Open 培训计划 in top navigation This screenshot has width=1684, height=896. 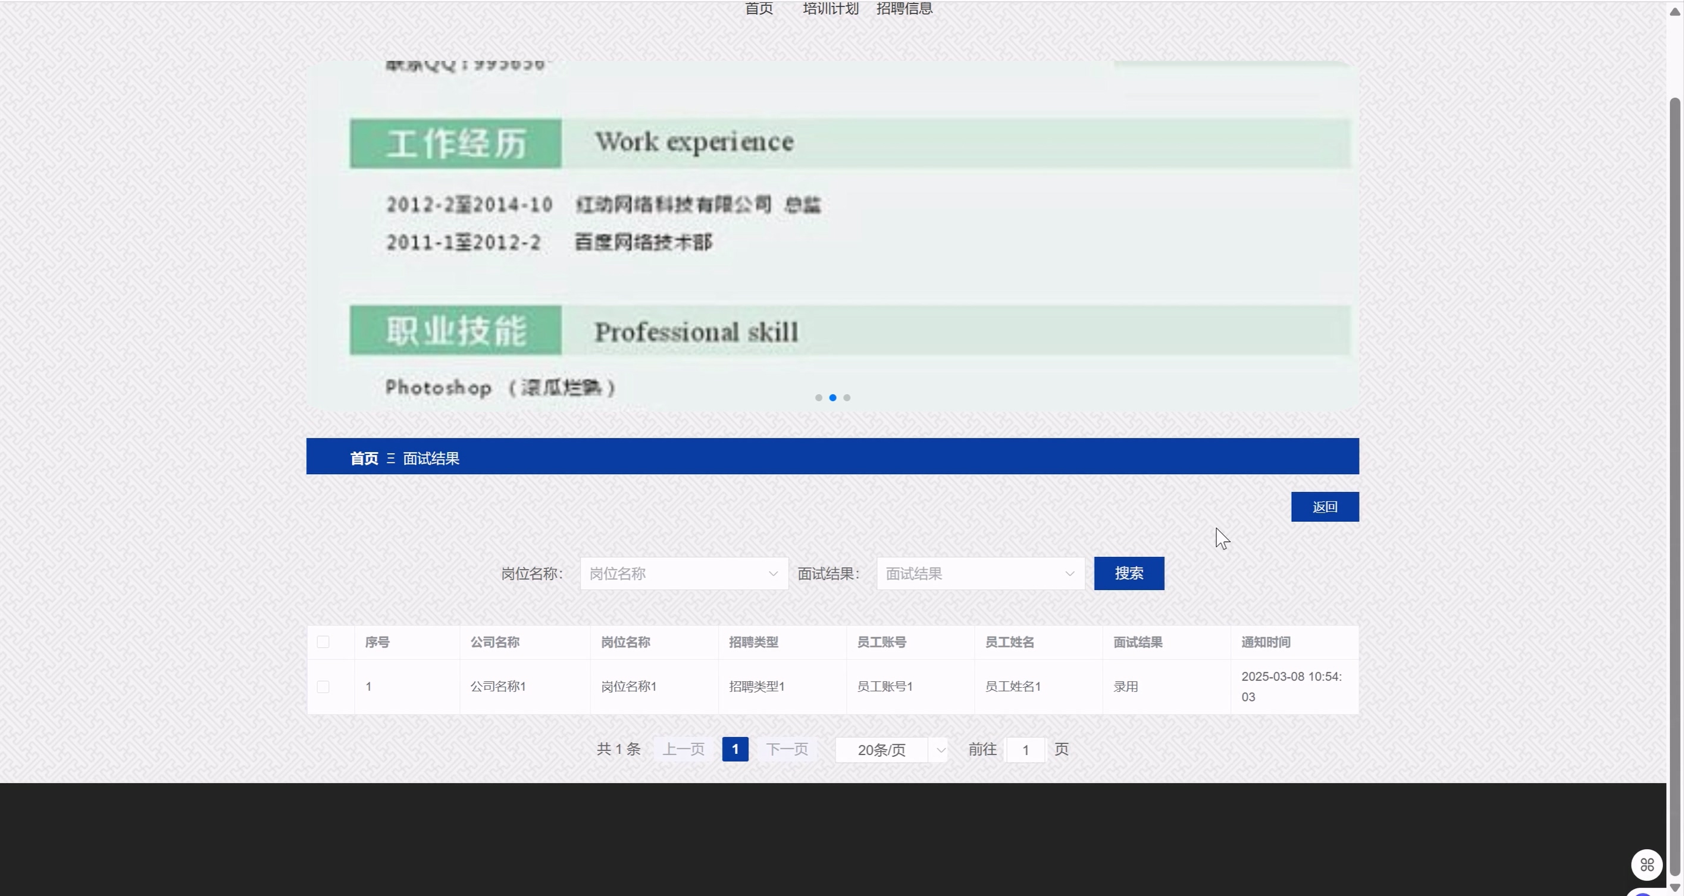coord(830,8)
